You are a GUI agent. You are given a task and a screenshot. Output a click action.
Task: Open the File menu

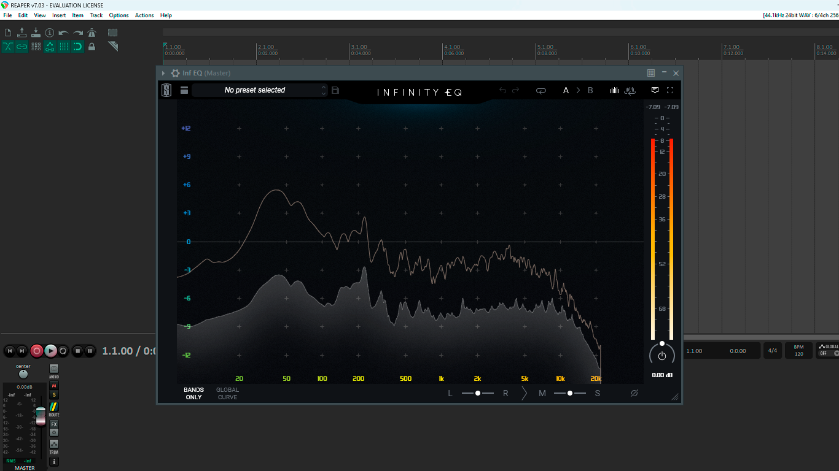click(7, 15)
